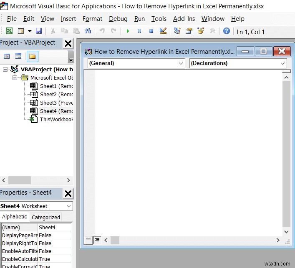Click Project pane horizontal scroll right arrow
Screen dimensions: 295x268
point(68,180)
